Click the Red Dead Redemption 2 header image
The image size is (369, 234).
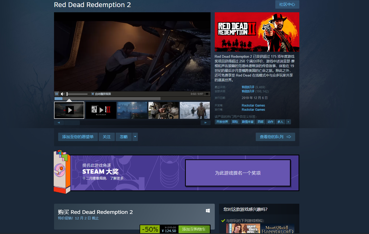257,32
